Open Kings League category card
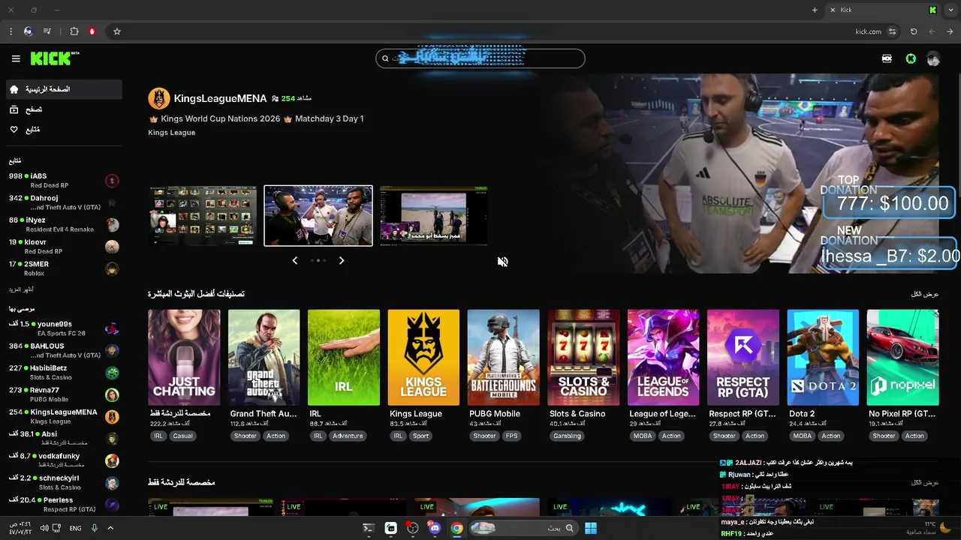 tap(423, 357)
